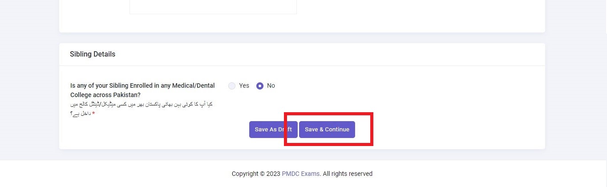Open the PMDC Exams footer link
607x187 pixels.
(x=300, y=174)
